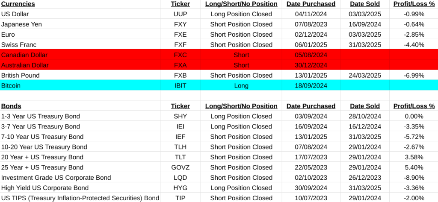Click Euro date purchased 02/12/2024

pos(311,35)
